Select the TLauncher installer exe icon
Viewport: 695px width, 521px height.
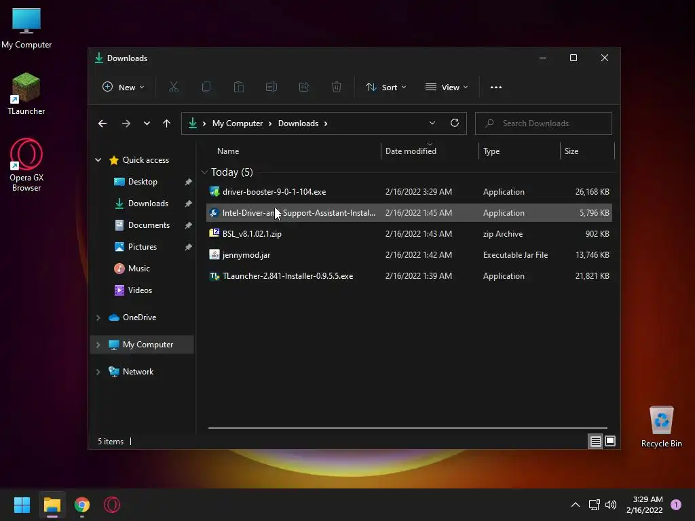[x=214, y=276]
